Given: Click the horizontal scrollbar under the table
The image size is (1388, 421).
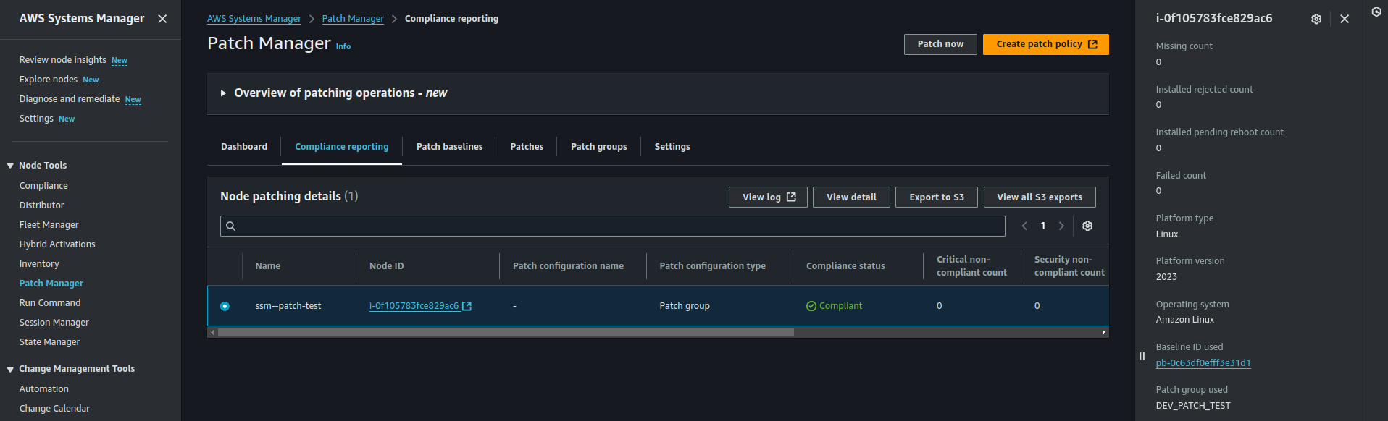Looking at the screenshot, I should pyautogui.click(x=506, y=333).
